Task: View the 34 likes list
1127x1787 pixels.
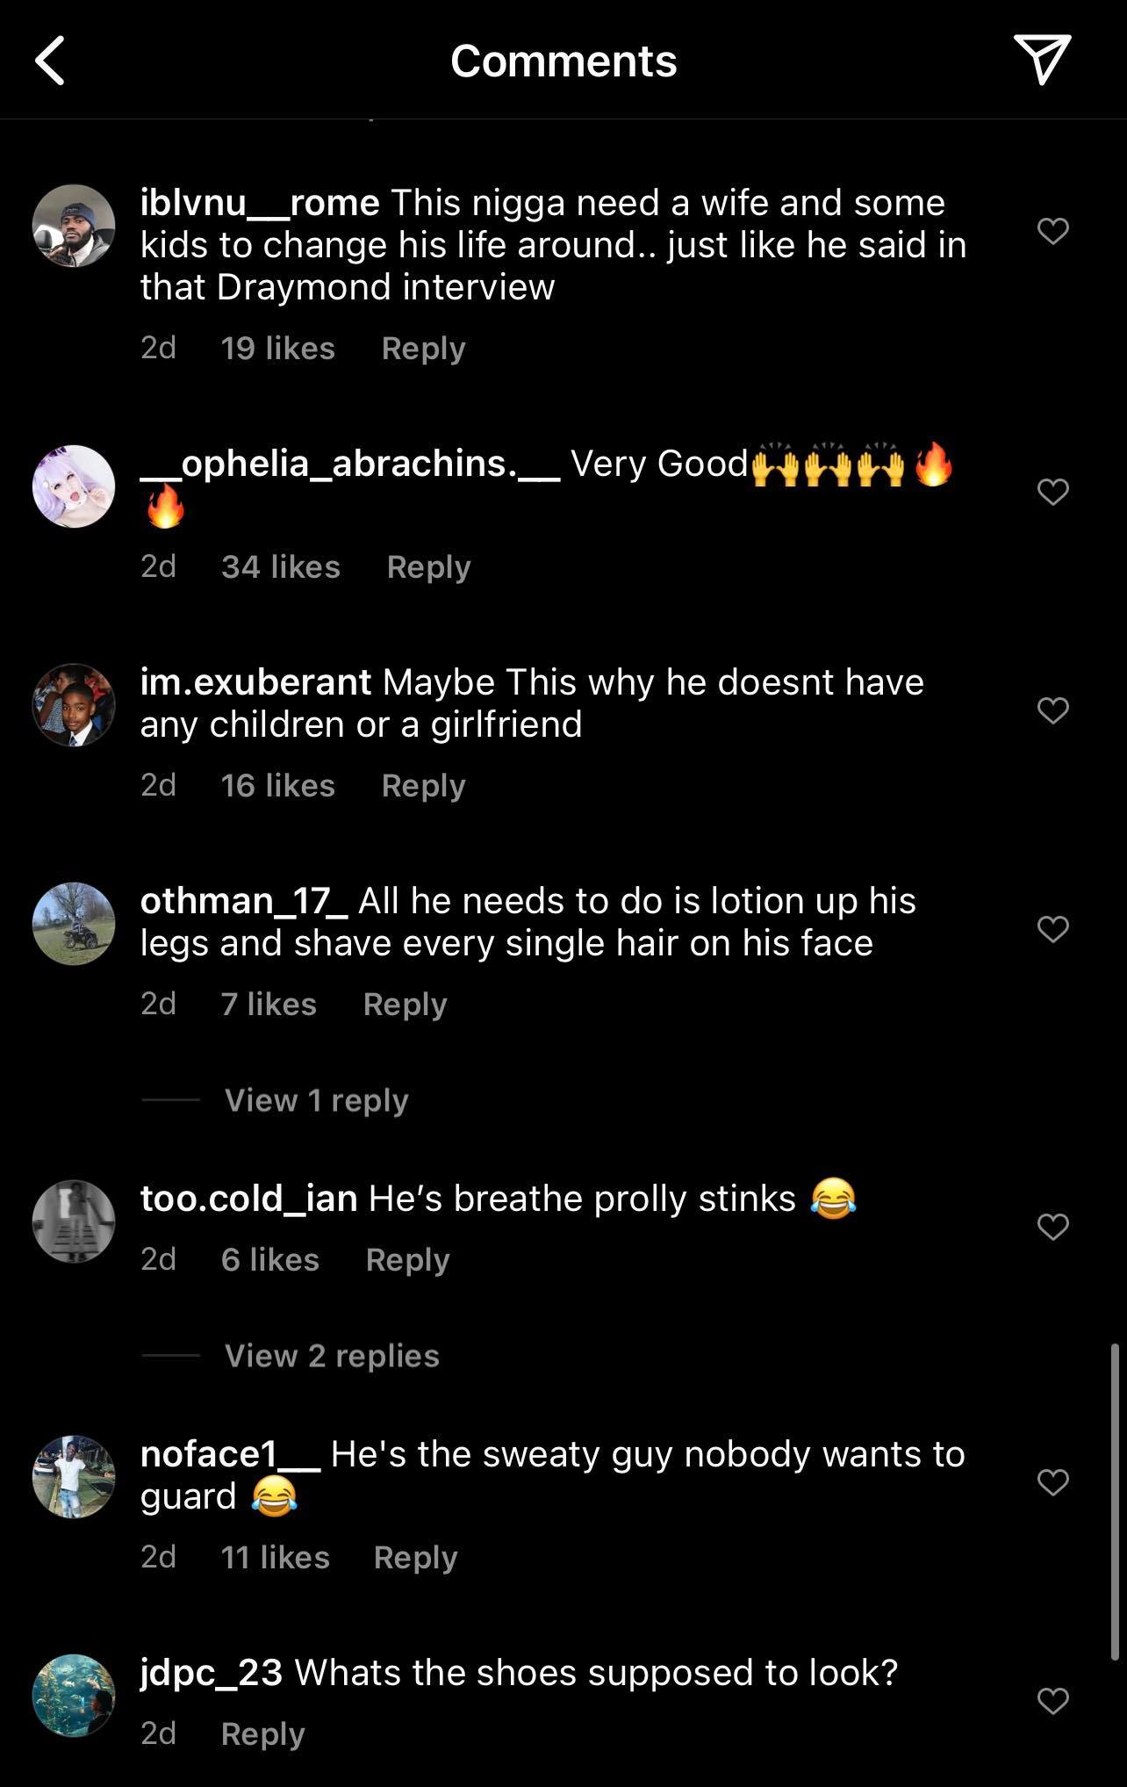Action: point(280,567)
